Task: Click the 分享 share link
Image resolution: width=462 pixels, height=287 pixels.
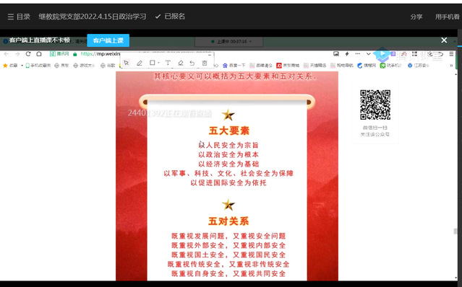Action: (x=416, y=17)
